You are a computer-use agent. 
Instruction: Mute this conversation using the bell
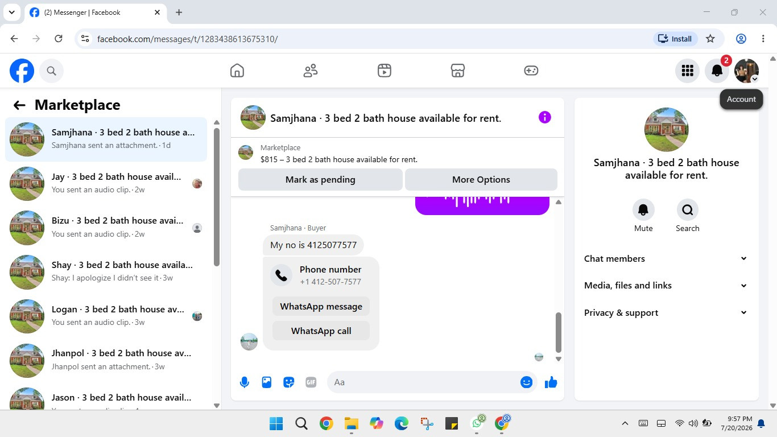pyautogui.click(x=643, y=210)
